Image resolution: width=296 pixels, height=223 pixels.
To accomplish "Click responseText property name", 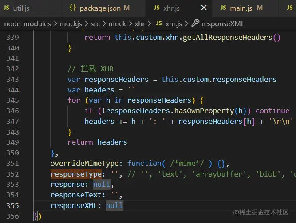I will tap(76, 195).
